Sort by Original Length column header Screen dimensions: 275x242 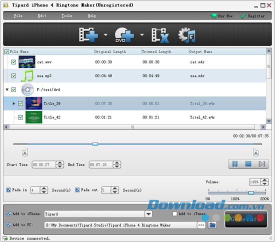[117, 51]
